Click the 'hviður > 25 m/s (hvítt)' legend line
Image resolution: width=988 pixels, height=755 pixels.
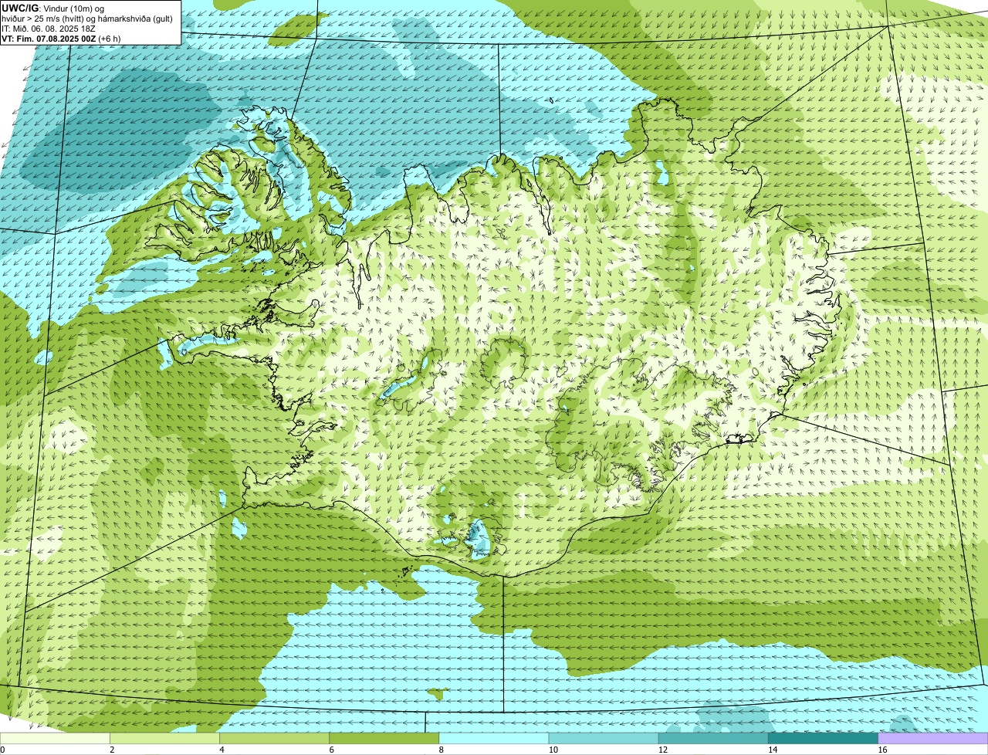pos(87,19)
